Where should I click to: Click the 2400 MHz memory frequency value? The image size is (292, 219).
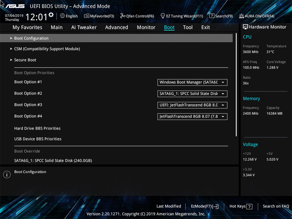click(251, 114)
